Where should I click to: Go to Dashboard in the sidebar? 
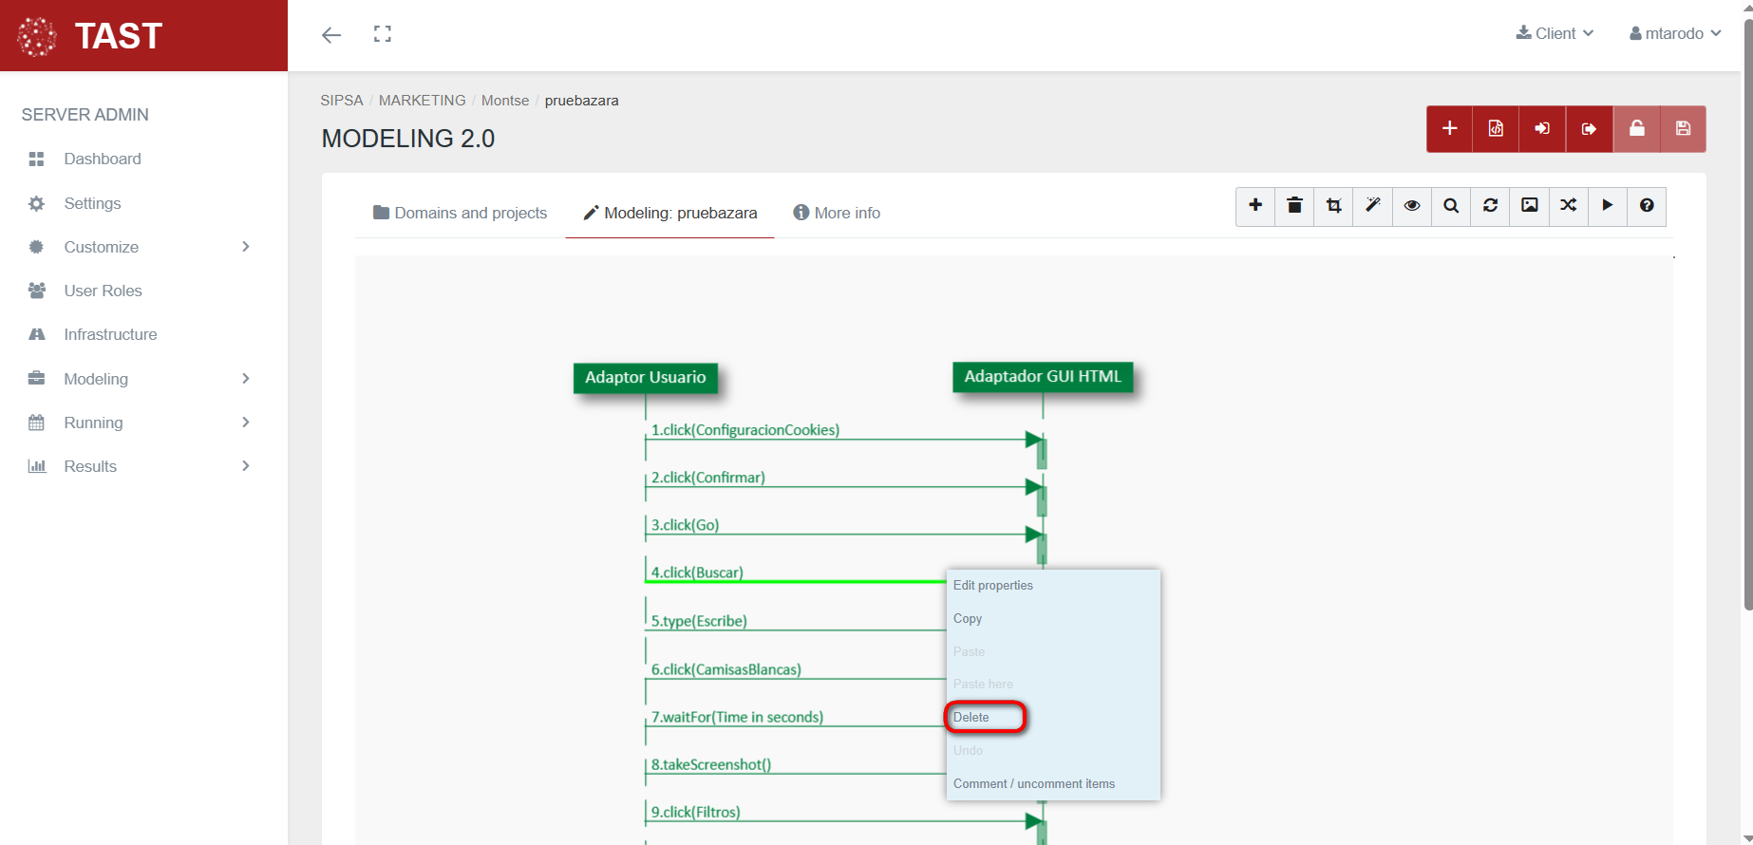(x=103, y=159)
